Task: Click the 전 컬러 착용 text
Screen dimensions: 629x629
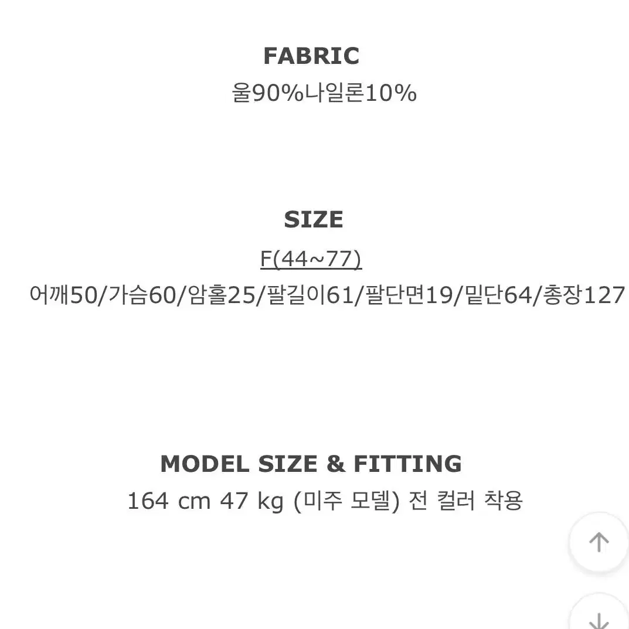Action: 465,501
